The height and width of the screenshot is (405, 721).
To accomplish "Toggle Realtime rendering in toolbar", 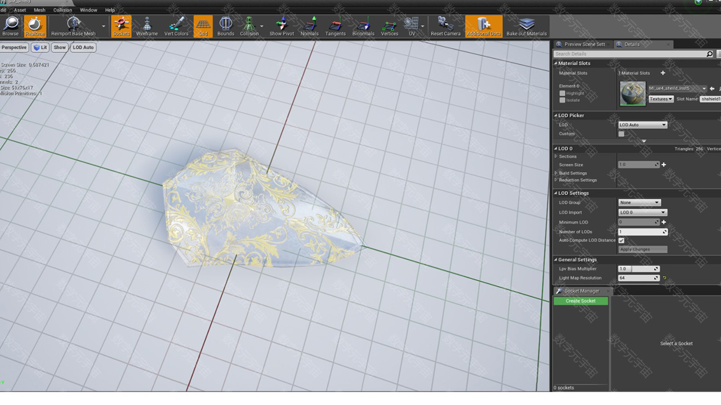I will pos(35,26).
